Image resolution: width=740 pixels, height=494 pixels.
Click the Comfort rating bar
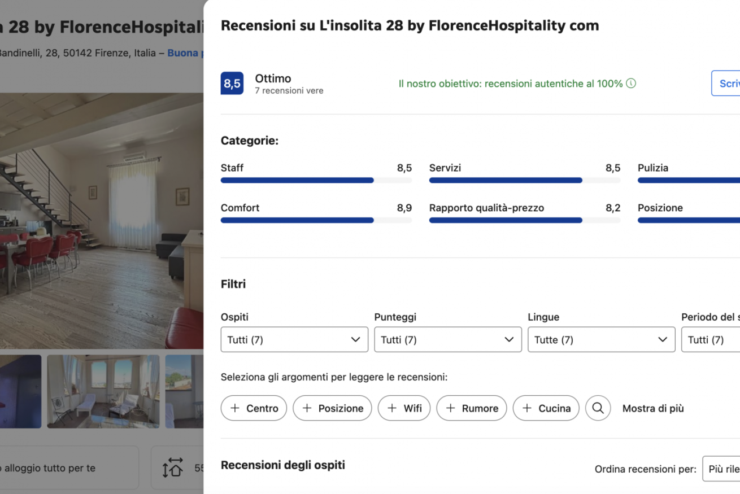click(x=316, y=220)
